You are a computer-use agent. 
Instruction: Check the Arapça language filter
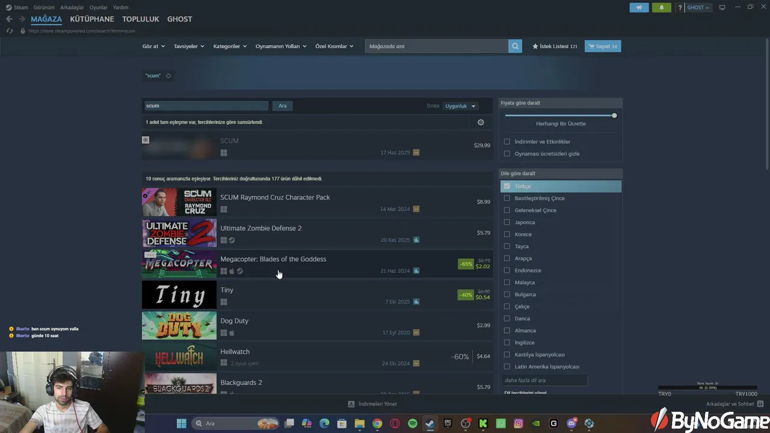point(507,259)
